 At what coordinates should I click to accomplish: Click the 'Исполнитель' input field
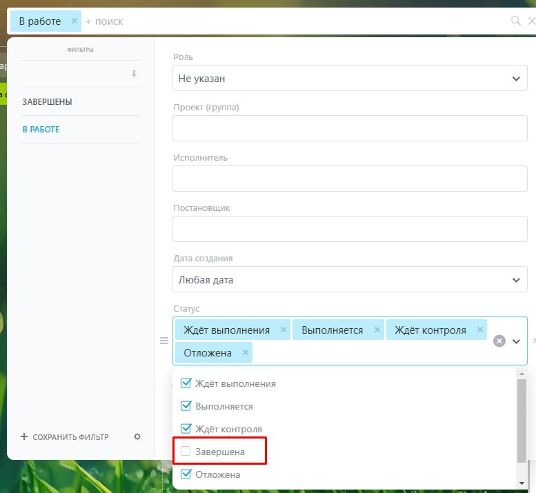(x=350, y=179)
